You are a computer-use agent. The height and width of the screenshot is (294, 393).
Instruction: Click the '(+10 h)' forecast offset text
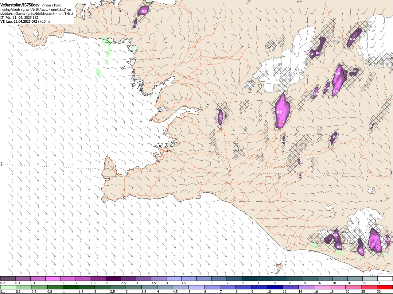(44, 21)
